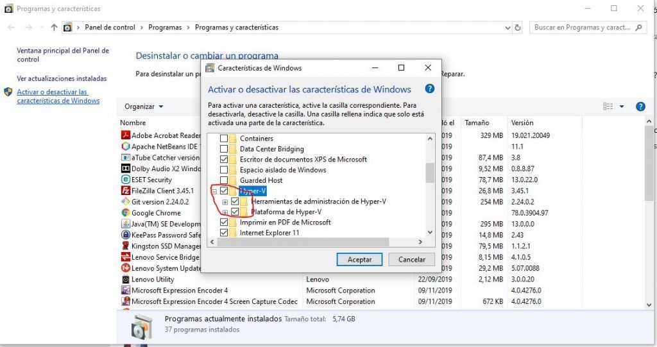
Task: Open the chevron after Panel de control
Action: coord(141,28)
